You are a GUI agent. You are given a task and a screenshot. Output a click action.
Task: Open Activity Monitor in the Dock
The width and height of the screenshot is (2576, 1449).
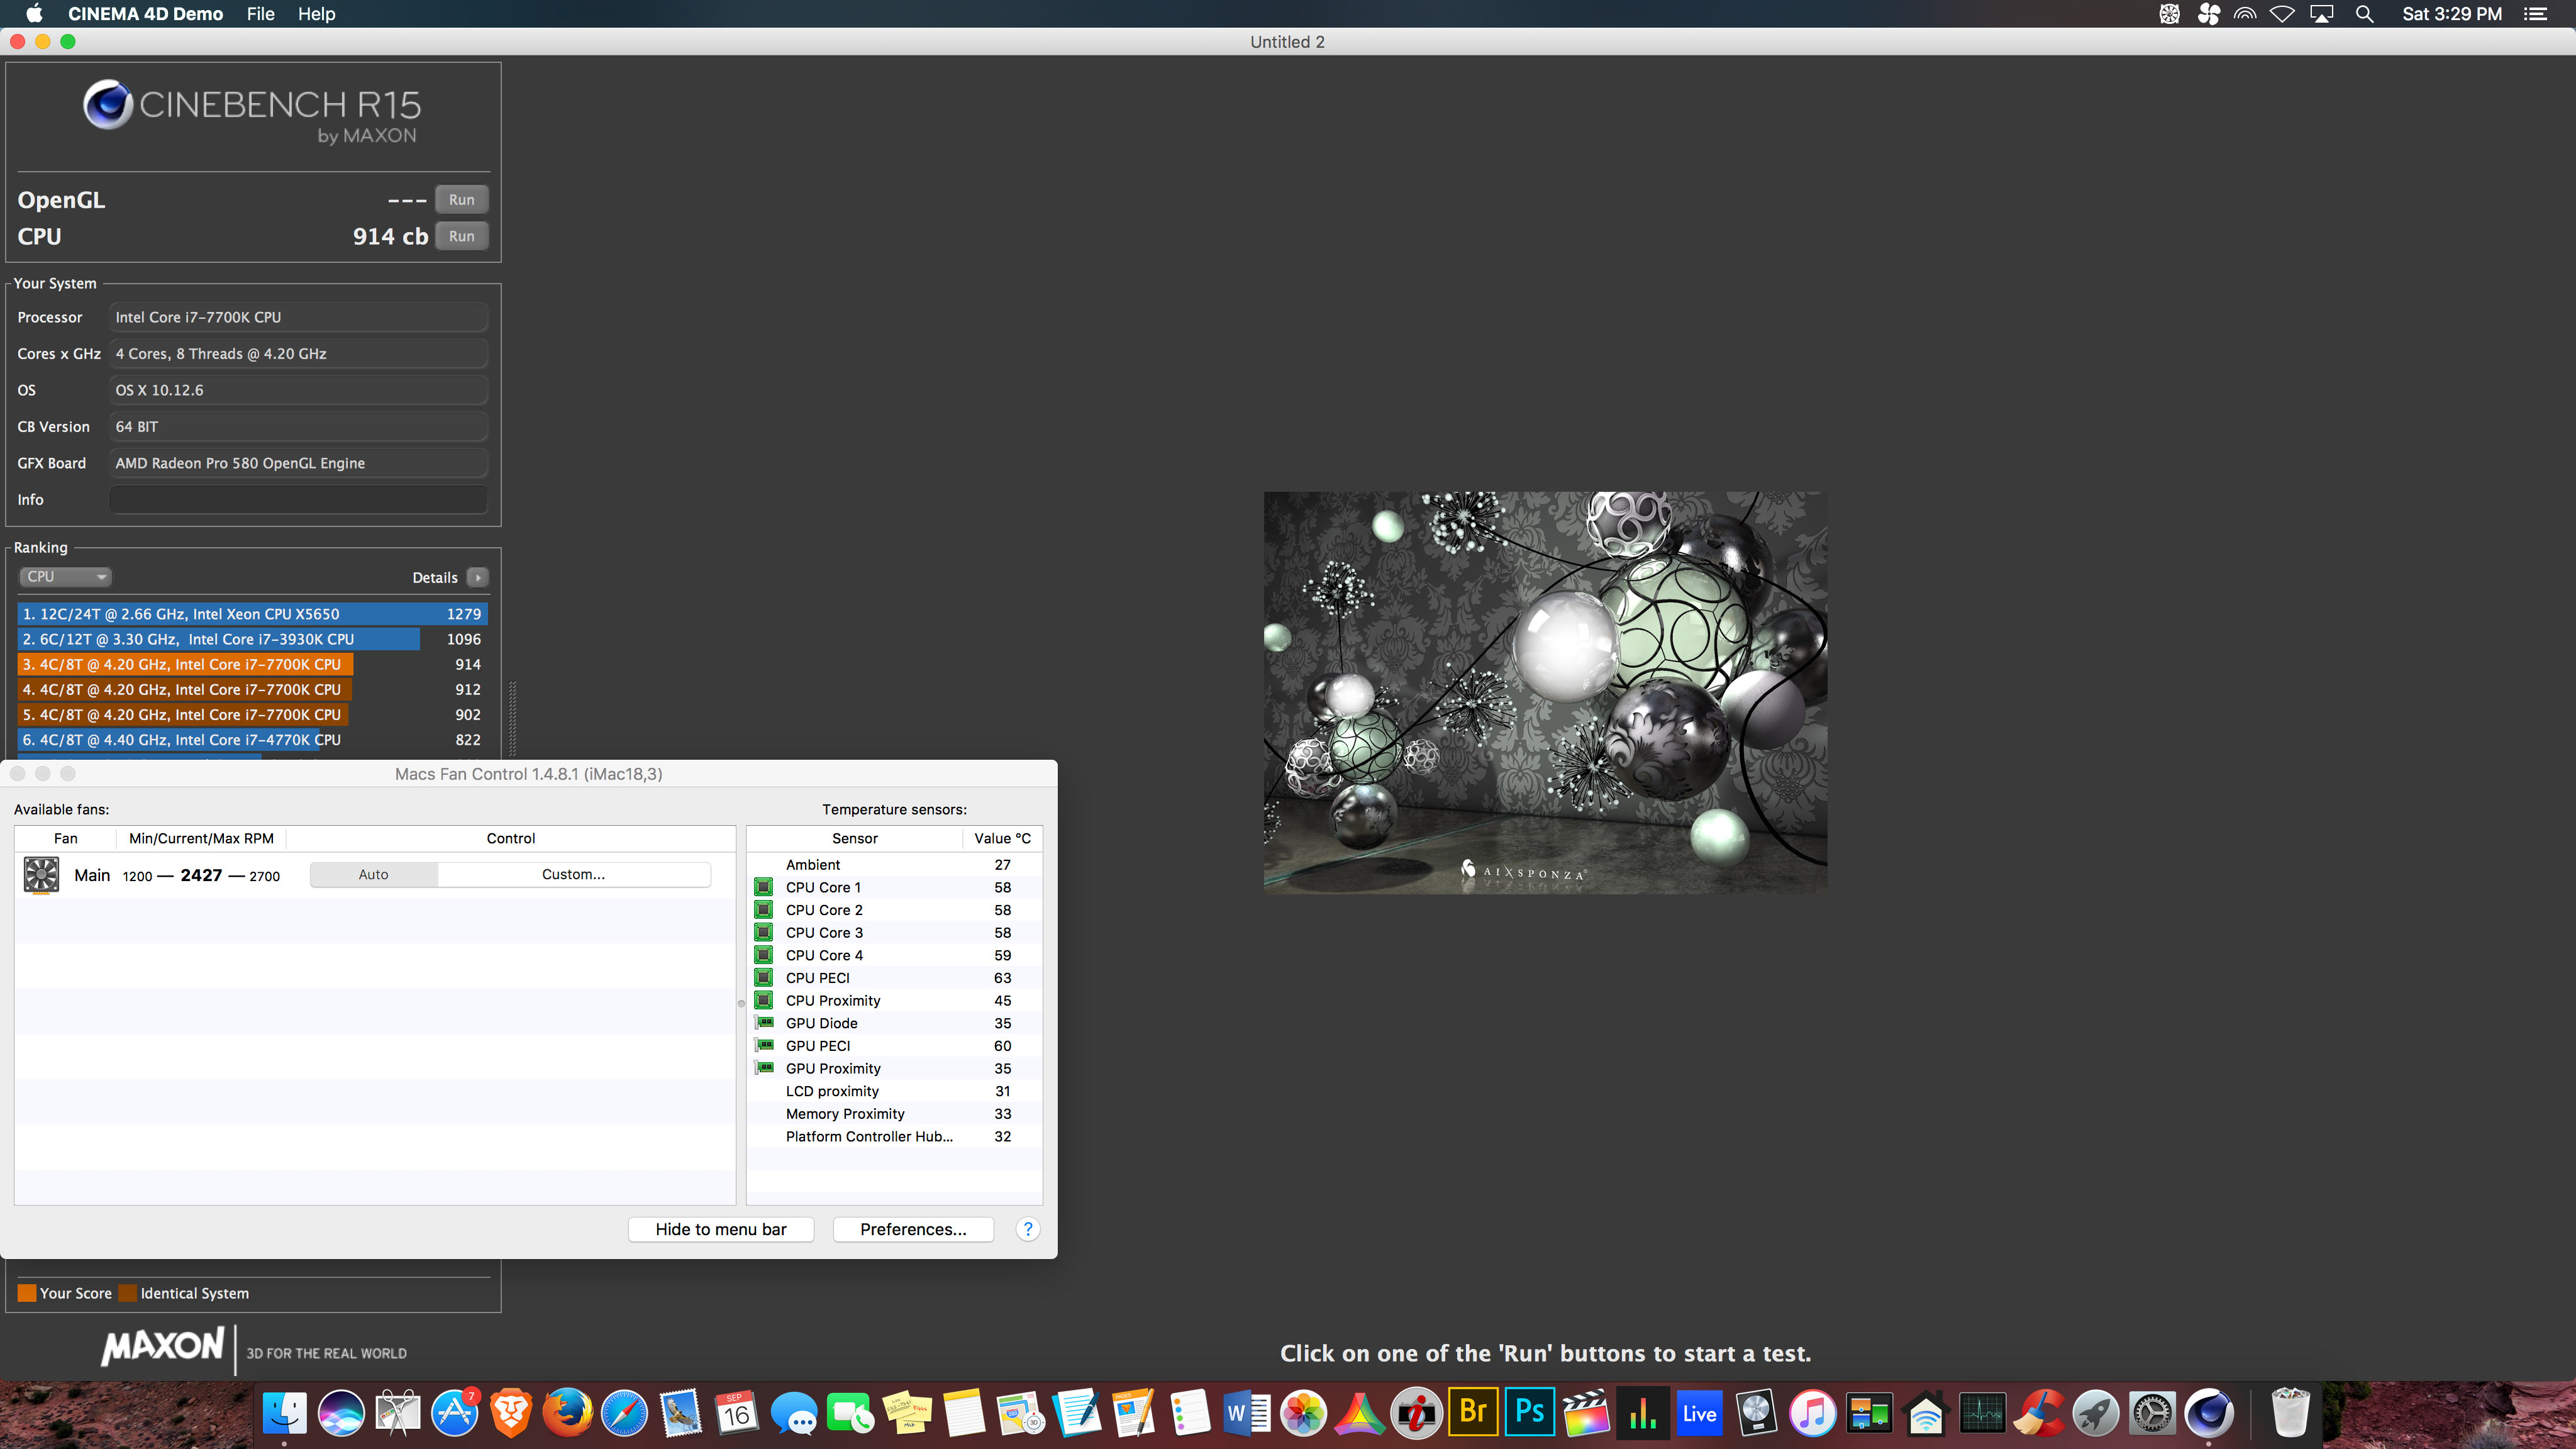[x=1982, y=1413]
